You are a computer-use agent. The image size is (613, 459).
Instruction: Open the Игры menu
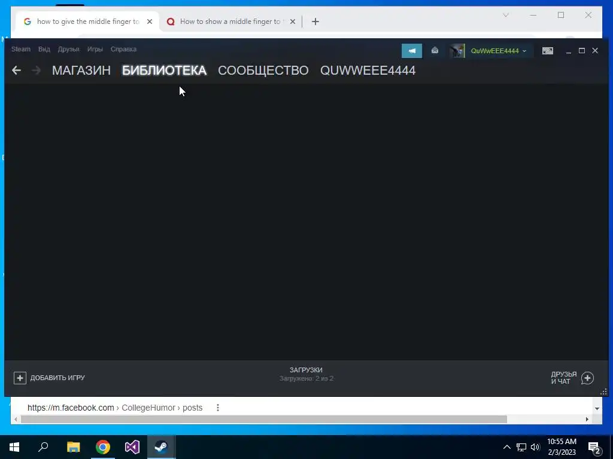coord(95,49)
